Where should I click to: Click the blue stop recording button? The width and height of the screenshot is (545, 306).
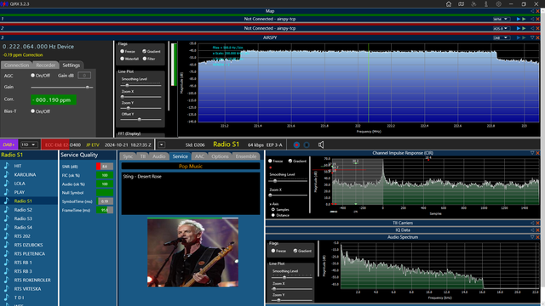click(x=307, y=144)
